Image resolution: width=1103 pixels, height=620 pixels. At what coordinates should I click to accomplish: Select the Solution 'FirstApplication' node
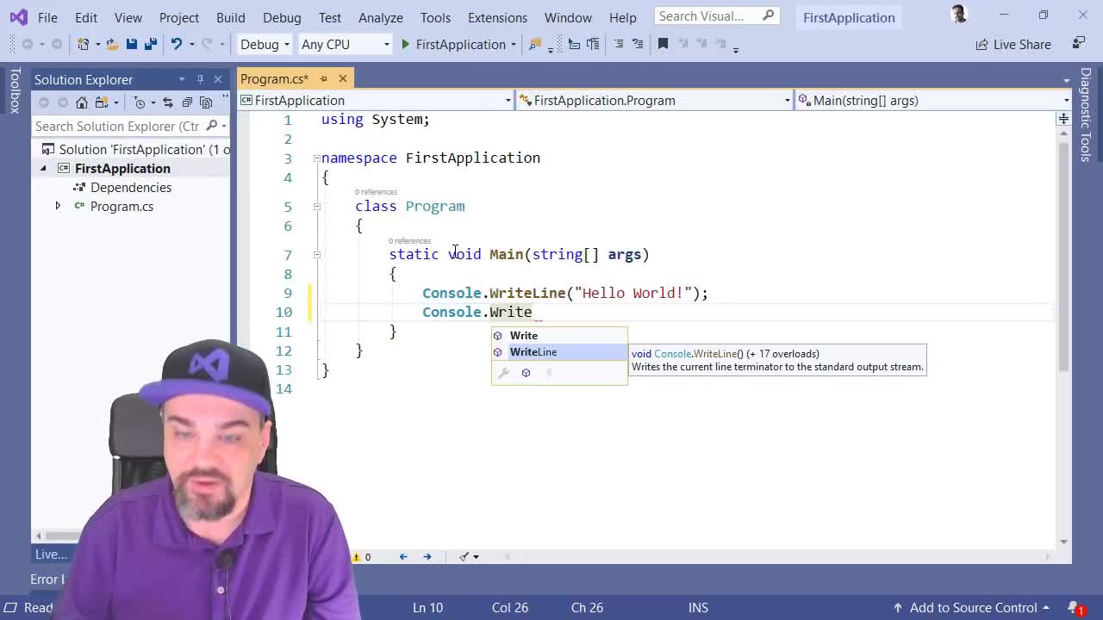tap(135, 150)
